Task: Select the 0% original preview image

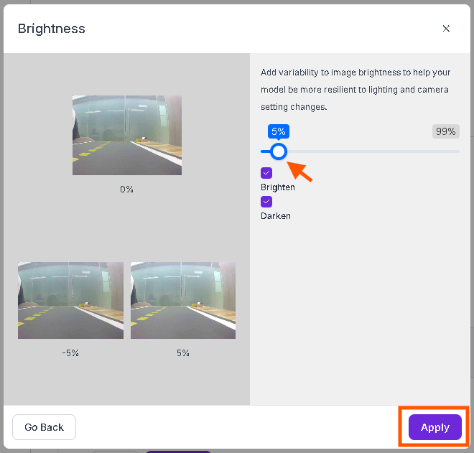Action: click(127, 135)
